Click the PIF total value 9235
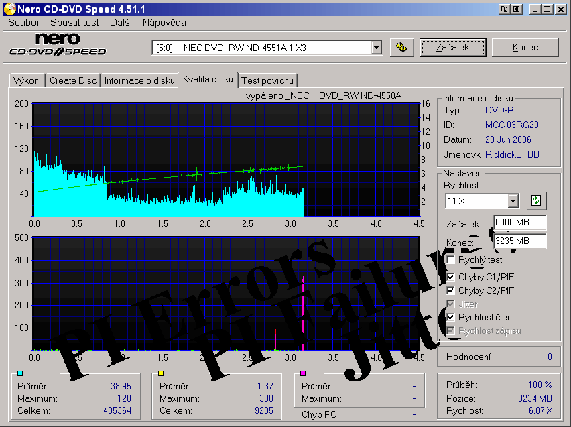The width and height of the screenshot is (571, 427). click(x=264, y=411)
